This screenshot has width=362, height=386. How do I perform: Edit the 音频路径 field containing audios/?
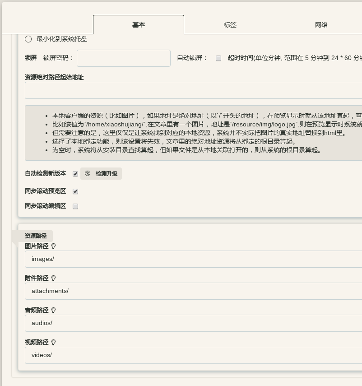click(x=194, y=323)
